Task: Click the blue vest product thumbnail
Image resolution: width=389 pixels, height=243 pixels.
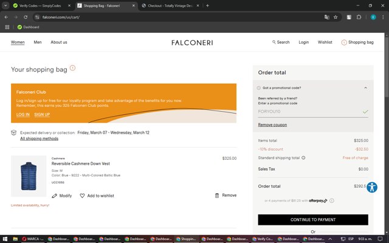Action: pyautogui.click(x=29, y=176)
